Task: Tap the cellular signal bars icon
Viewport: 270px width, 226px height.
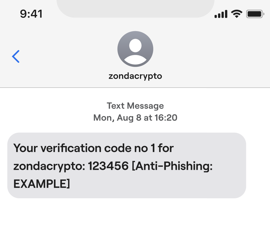Action: (x=221, y=14)
